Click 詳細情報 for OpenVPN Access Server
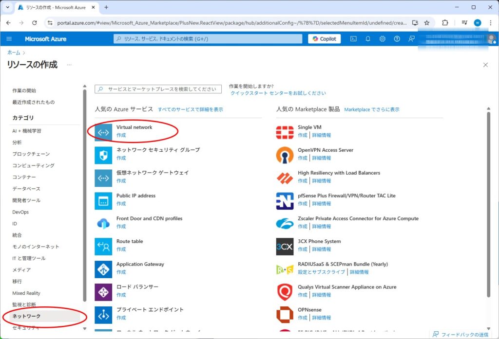 [322, 158]
